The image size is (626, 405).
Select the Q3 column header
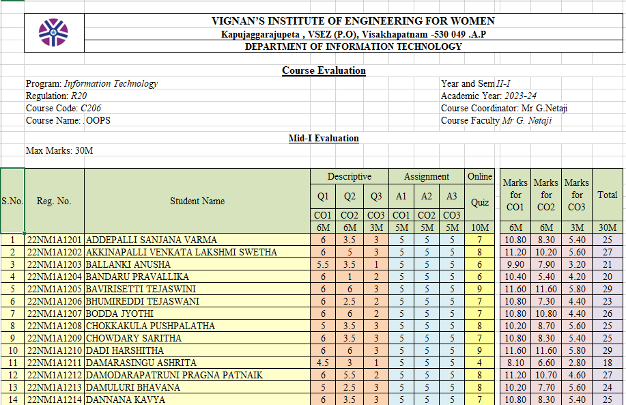[x=376, y=196]
